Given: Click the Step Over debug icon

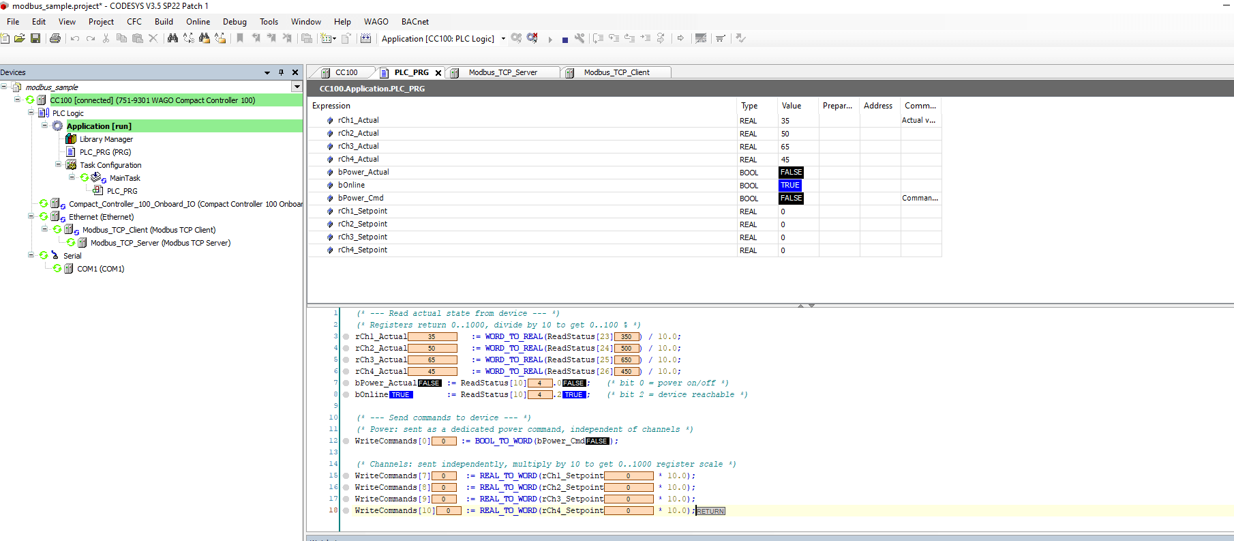Looking at the screenshot, I should [x=598, y=38].
